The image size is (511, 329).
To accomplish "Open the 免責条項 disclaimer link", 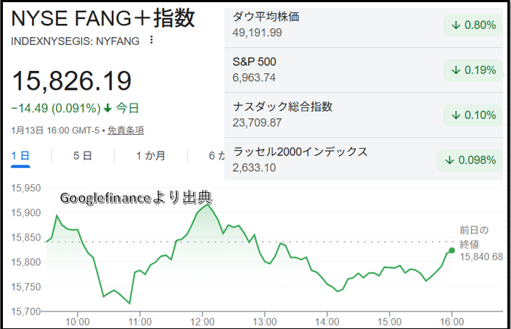I will point(126,130).
